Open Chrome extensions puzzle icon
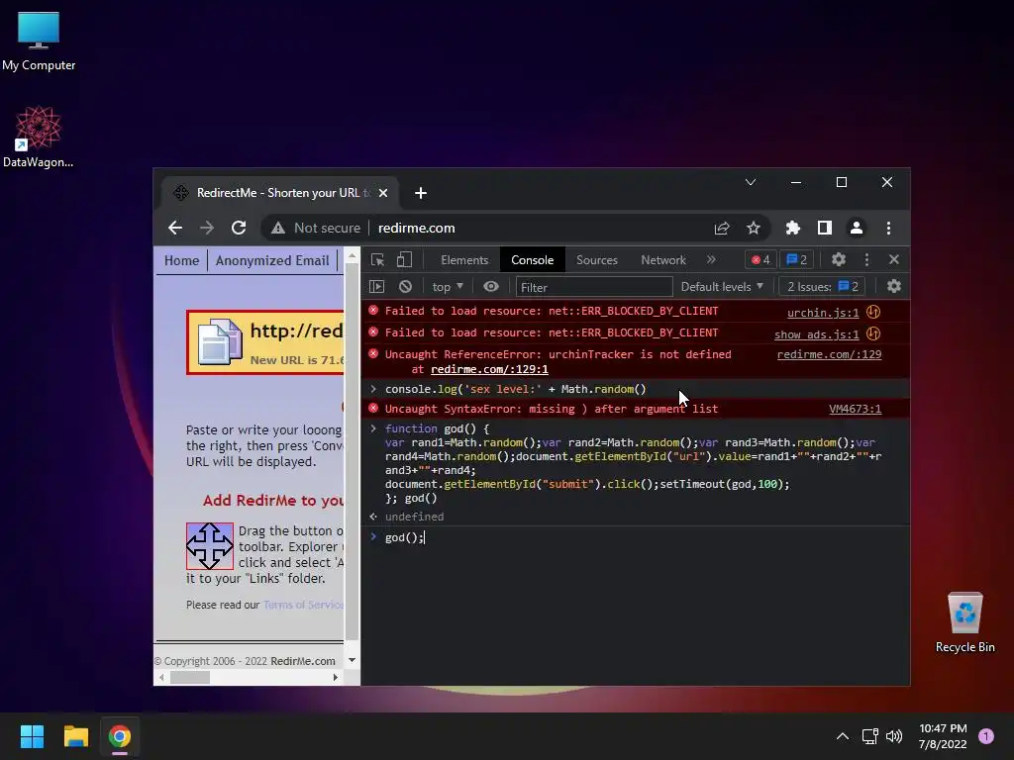The width and height of the screenshot is (1014, 760). point(793,228)
